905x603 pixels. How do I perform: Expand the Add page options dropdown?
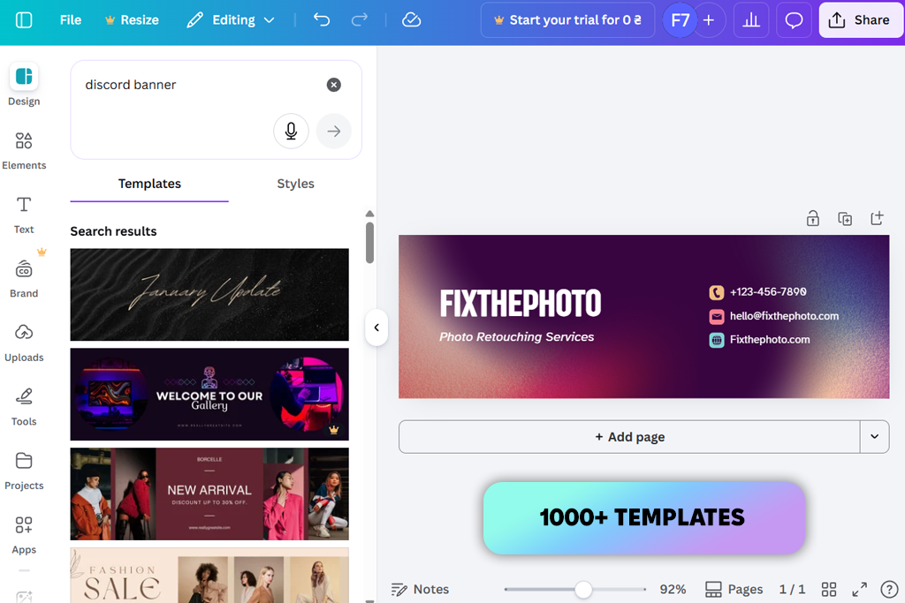pos(874,437)
